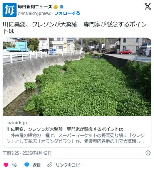Click the post text about クレソン
Viewport: 154px width, 170px height.
pos(75,27)
